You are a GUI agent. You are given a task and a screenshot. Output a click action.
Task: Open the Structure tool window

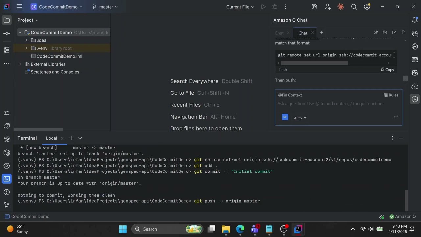tap(7, 50)
